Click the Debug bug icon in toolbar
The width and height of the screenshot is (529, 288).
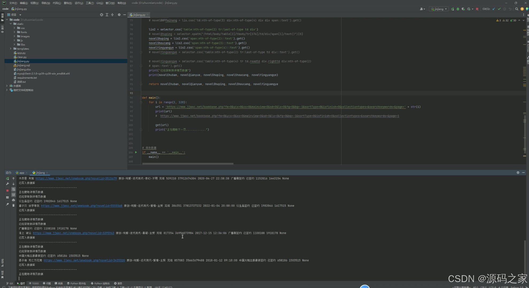coord(458,9)
